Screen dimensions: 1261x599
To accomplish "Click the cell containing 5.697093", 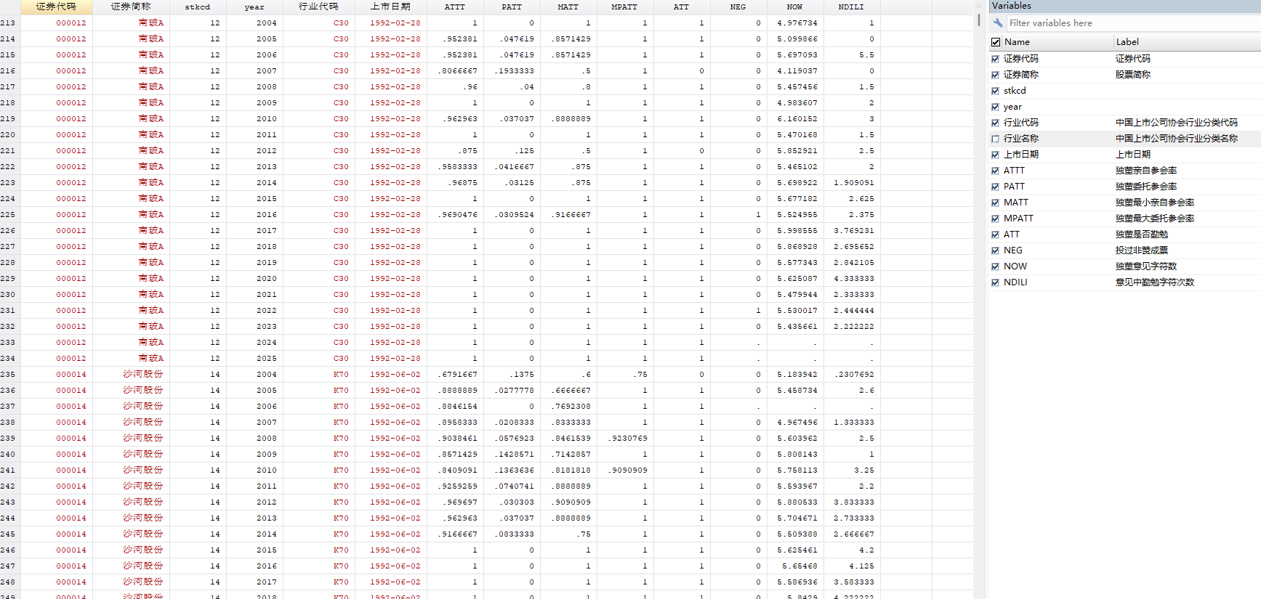I will [x=794, y=55].
